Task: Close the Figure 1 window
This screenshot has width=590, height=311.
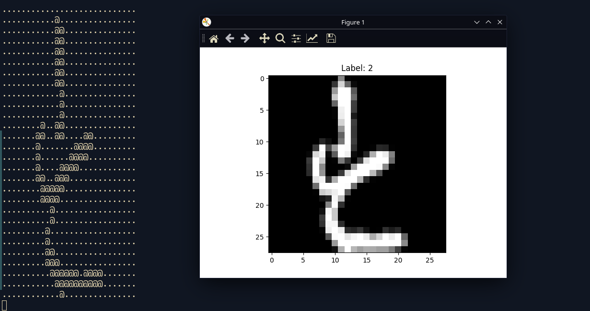Action: (x=500, y=22)
